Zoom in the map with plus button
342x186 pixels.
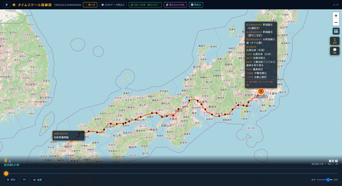pyautogui.click(x=336, y=15)
